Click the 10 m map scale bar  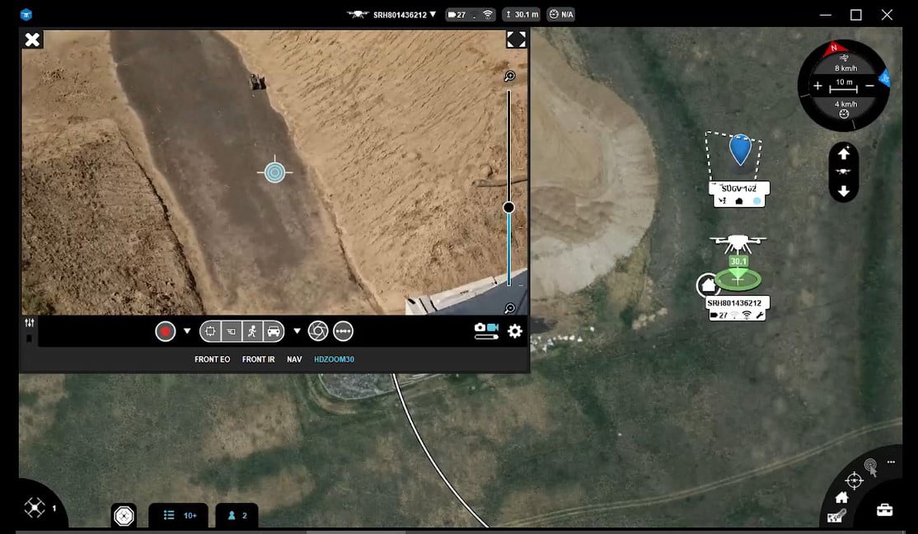tap(844, 86)
